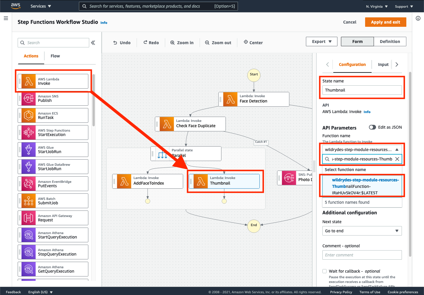The image size is (424, 295).
Task: Click the Check Face Duplicate Lambda icon
Action: click(x=167, y=124)
